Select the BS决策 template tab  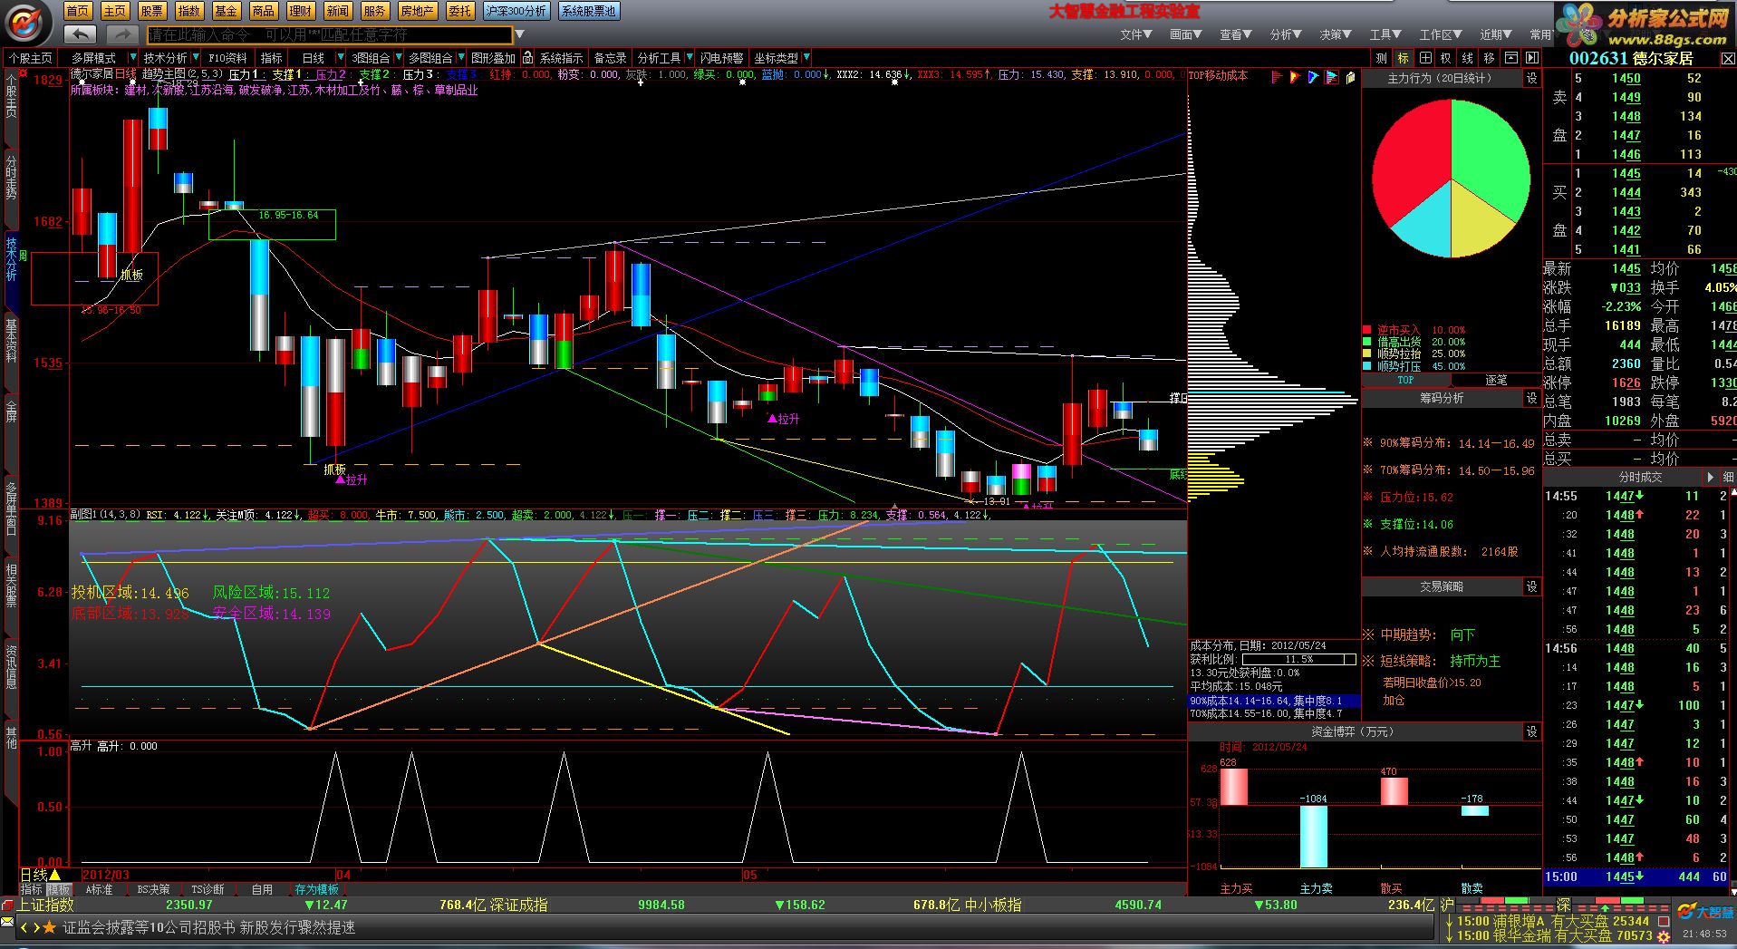point(153,890)
